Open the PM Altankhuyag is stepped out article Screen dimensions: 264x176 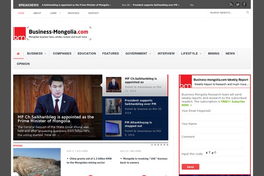coord(138,124)
